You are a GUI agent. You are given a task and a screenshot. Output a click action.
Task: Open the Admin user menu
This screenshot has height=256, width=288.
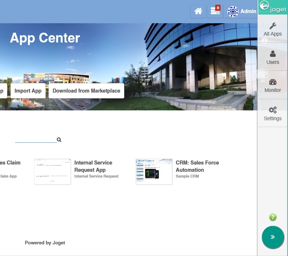pos(242,11)
